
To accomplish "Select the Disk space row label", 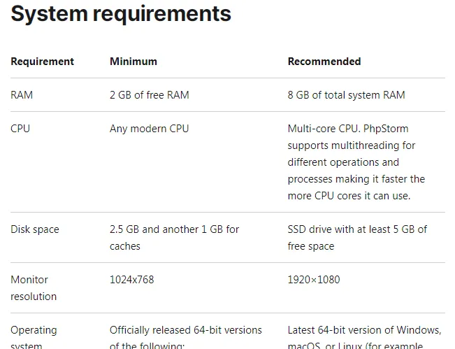I will pos(35,229).
